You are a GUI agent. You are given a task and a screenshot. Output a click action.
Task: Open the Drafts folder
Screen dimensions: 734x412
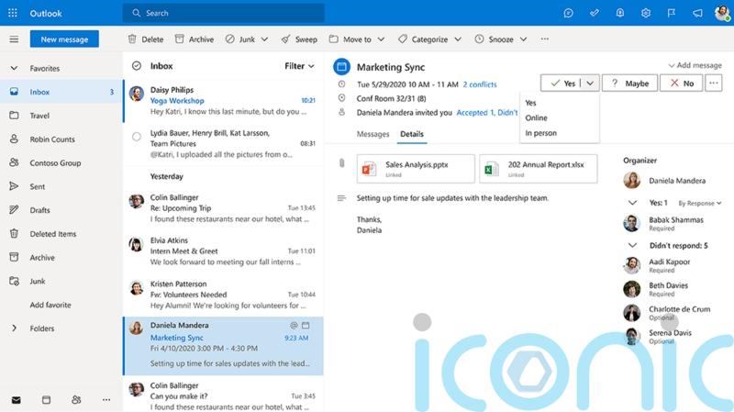[x=61, y=210]
